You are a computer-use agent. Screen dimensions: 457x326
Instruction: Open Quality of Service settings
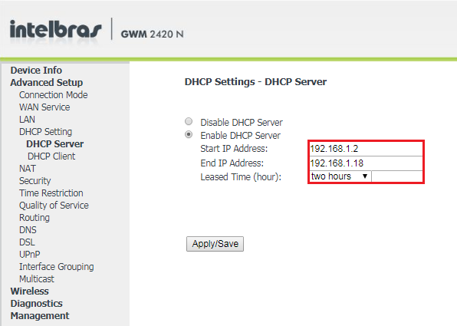(x=54, y=206)
